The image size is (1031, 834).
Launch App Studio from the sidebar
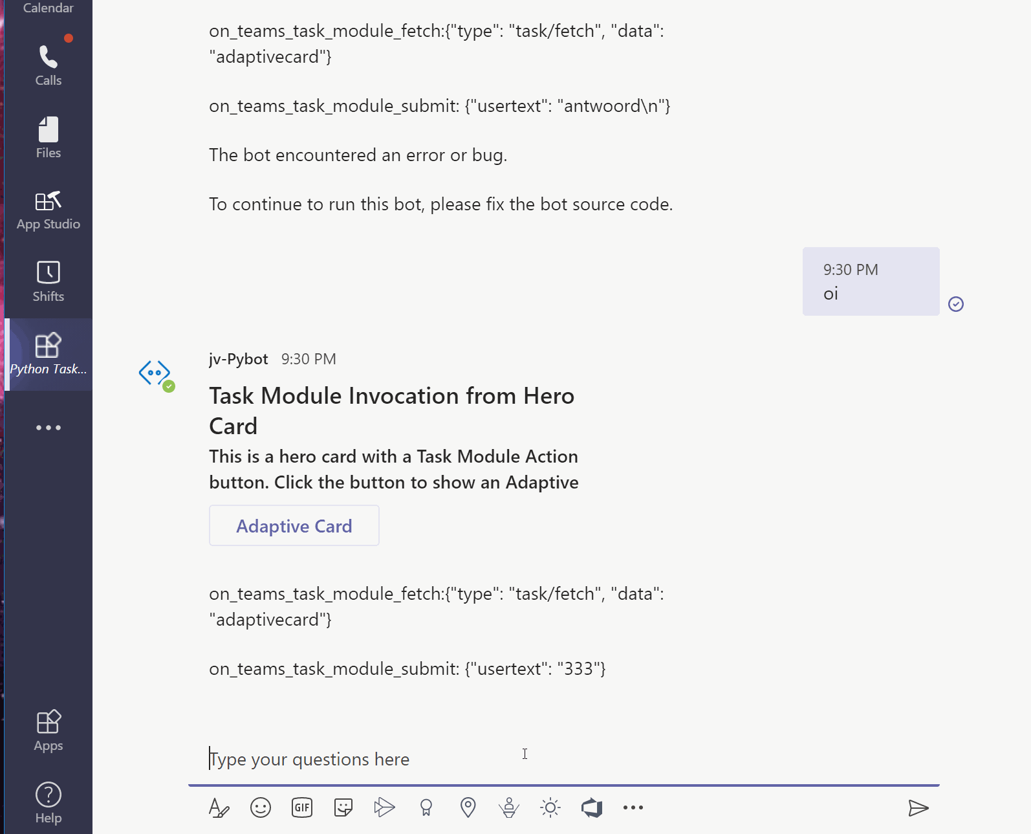(x=48, y=208)
